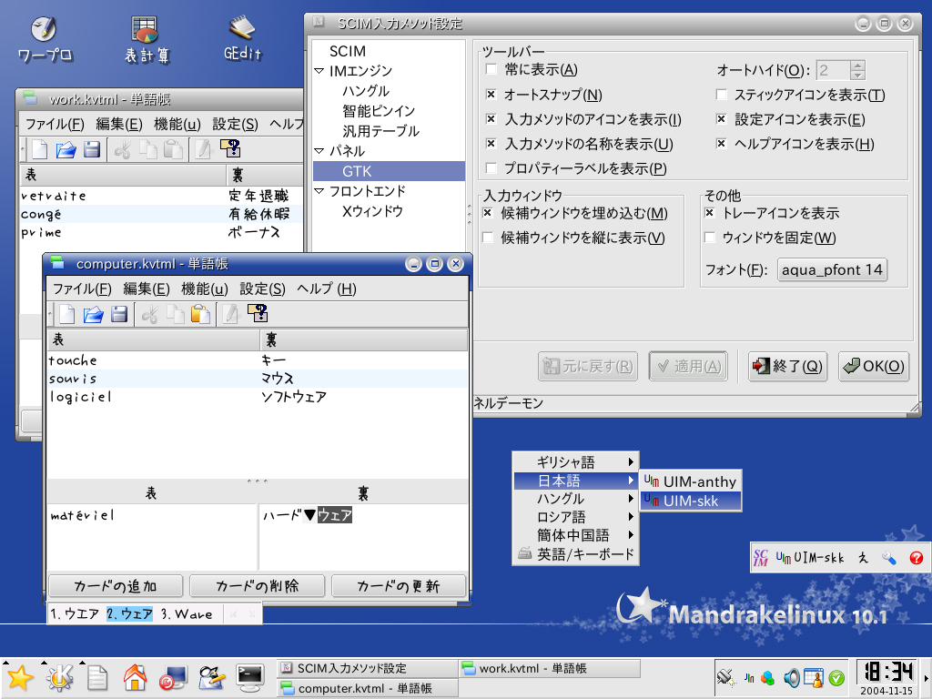Expand 簡体中国語 submenu in language menu
The height and width of the screenshot is (699, 932).
[x=575, y=535]
